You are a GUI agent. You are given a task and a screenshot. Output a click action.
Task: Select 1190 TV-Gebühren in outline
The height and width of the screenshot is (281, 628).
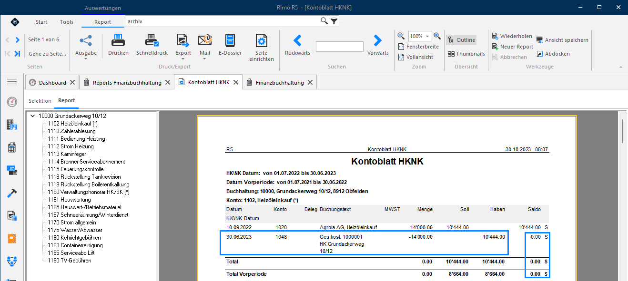tap(70, 261)
